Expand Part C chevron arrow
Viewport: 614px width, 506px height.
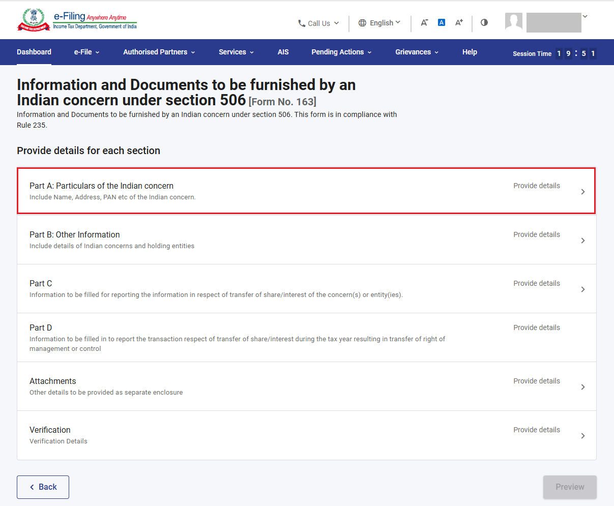pos(583,289)
